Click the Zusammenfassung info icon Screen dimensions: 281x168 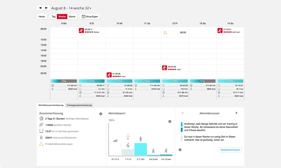pos(101,114)
